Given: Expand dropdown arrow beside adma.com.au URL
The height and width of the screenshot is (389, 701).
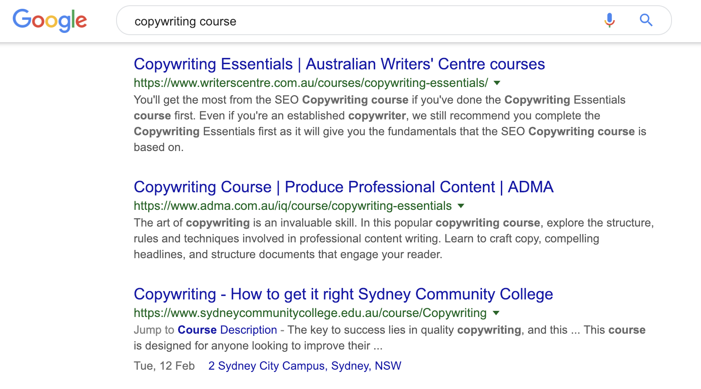Looking at the screenshot, I should 461,206.
